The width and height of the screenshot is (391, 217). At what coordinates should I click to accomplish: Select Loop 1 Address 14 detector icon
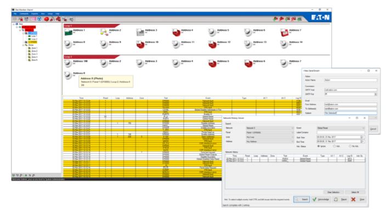click(x=284, y=44)
